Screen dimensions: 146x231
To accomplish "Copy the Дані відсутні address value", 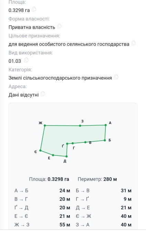I will [43, 94].
